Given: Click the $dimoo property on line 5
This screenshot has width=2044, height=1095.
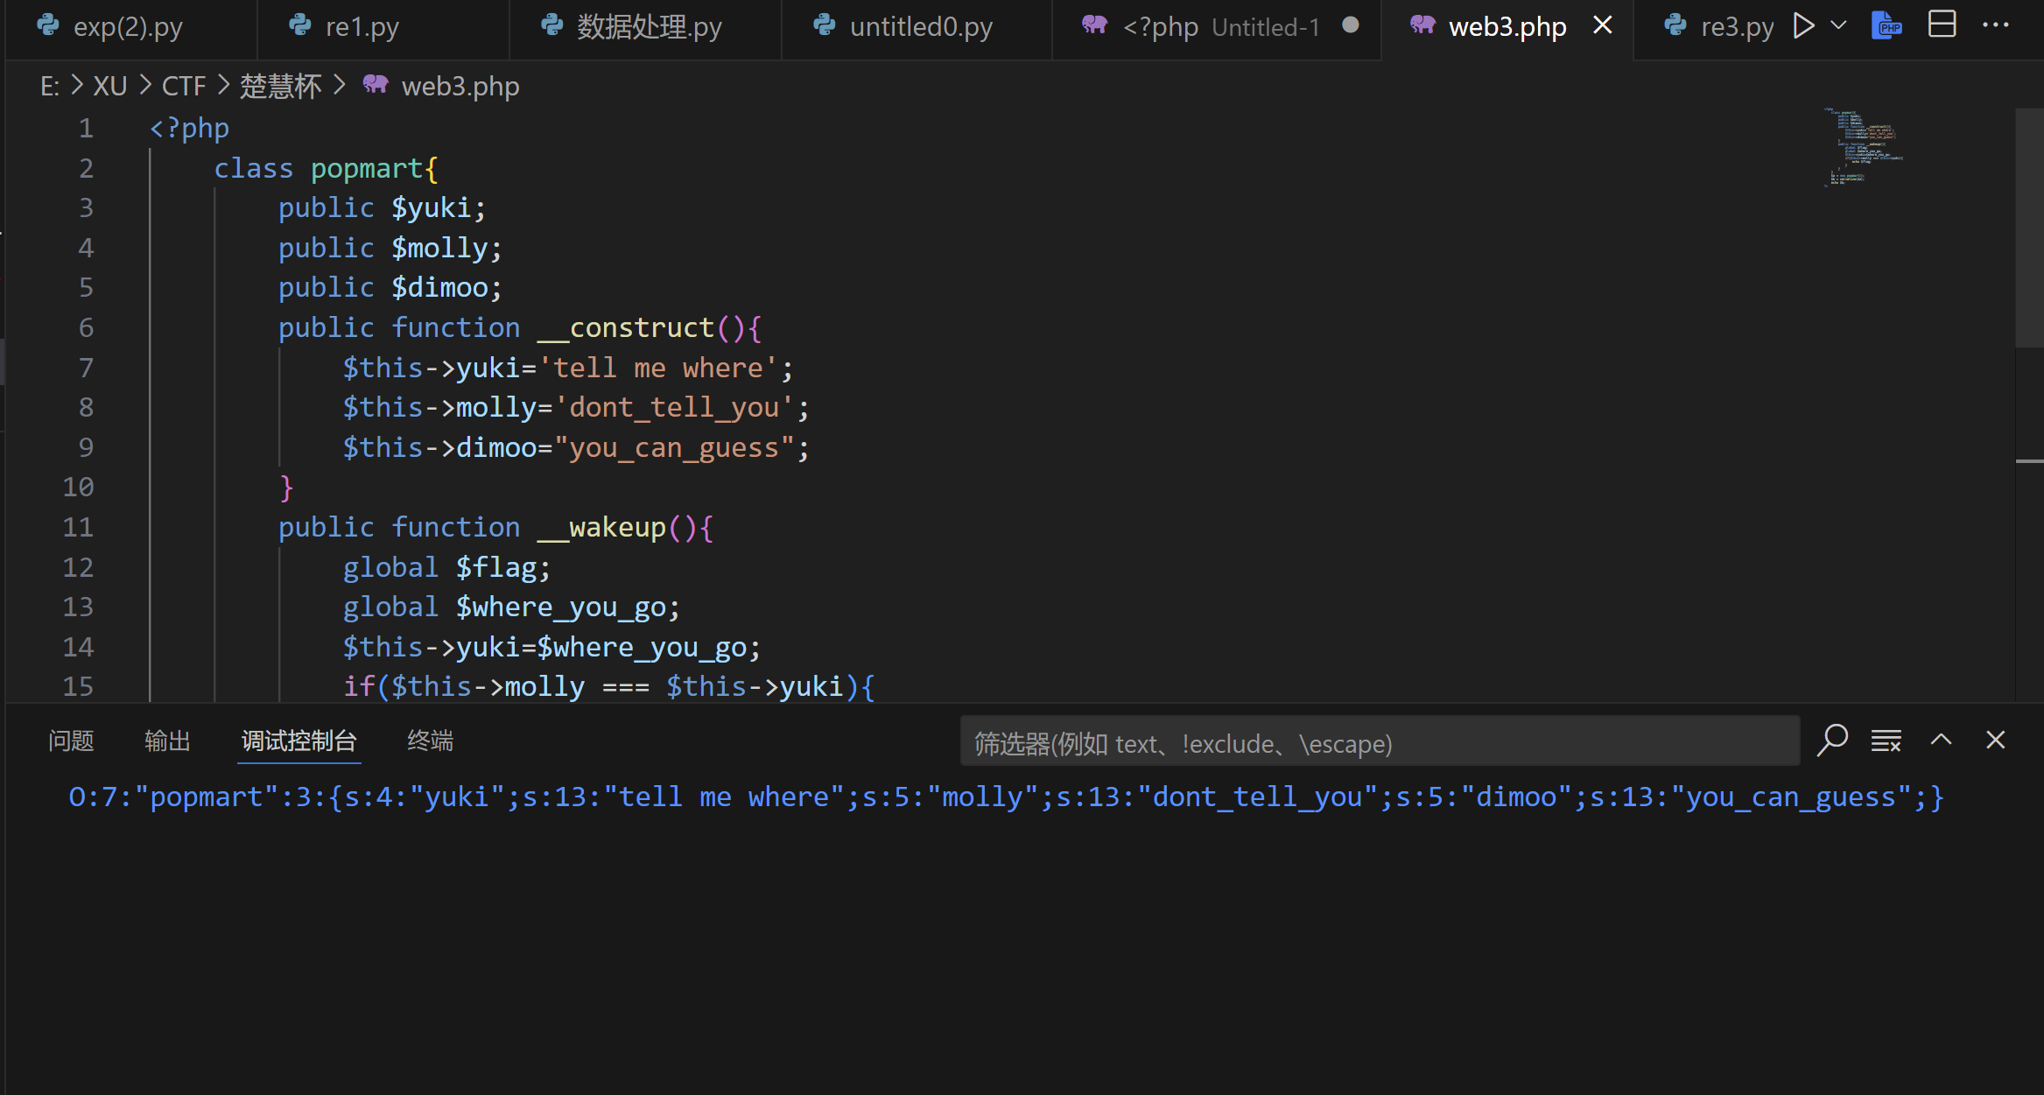Looking at the screenshot, I should pos(439,287).
